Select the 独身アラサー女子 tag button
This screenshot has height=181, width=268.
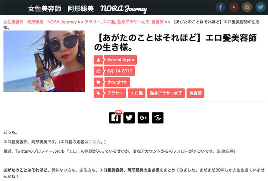tap(166, 93)
